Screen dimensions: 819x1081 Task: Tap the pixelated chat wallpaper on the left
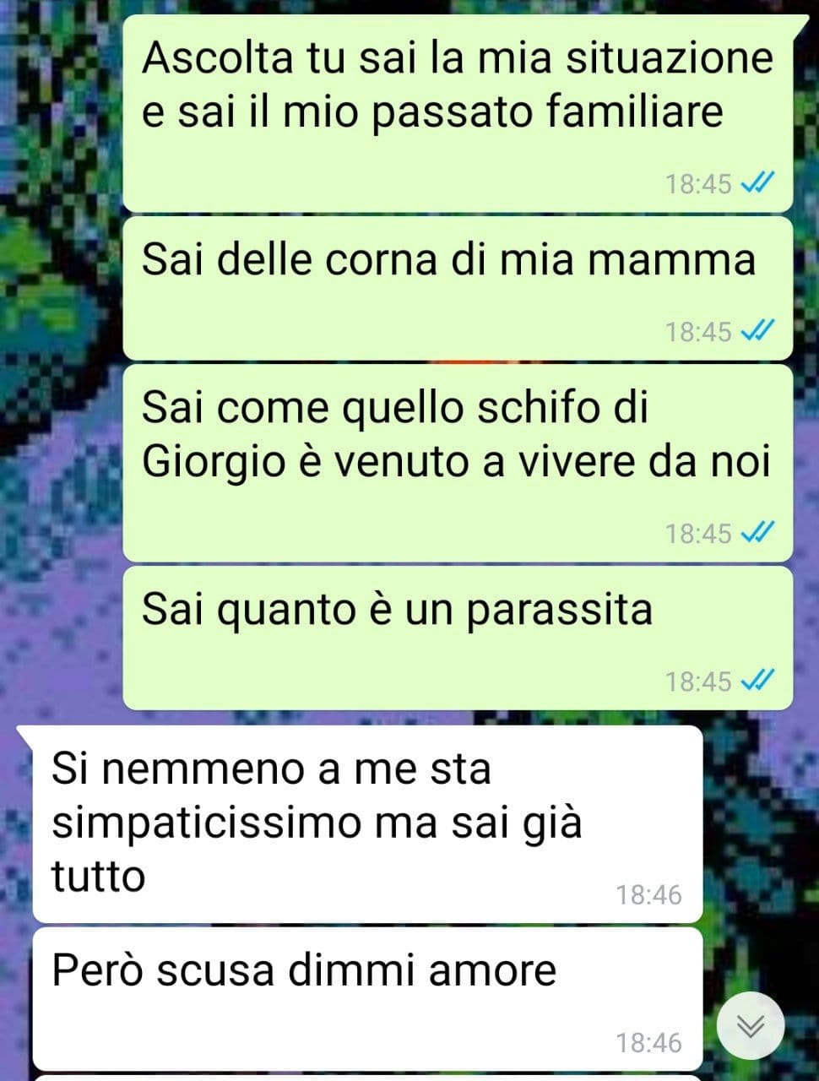point(59,380)
